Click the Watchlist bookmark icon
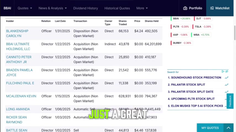The image size is (236, 132). click(x=212, y=8)
